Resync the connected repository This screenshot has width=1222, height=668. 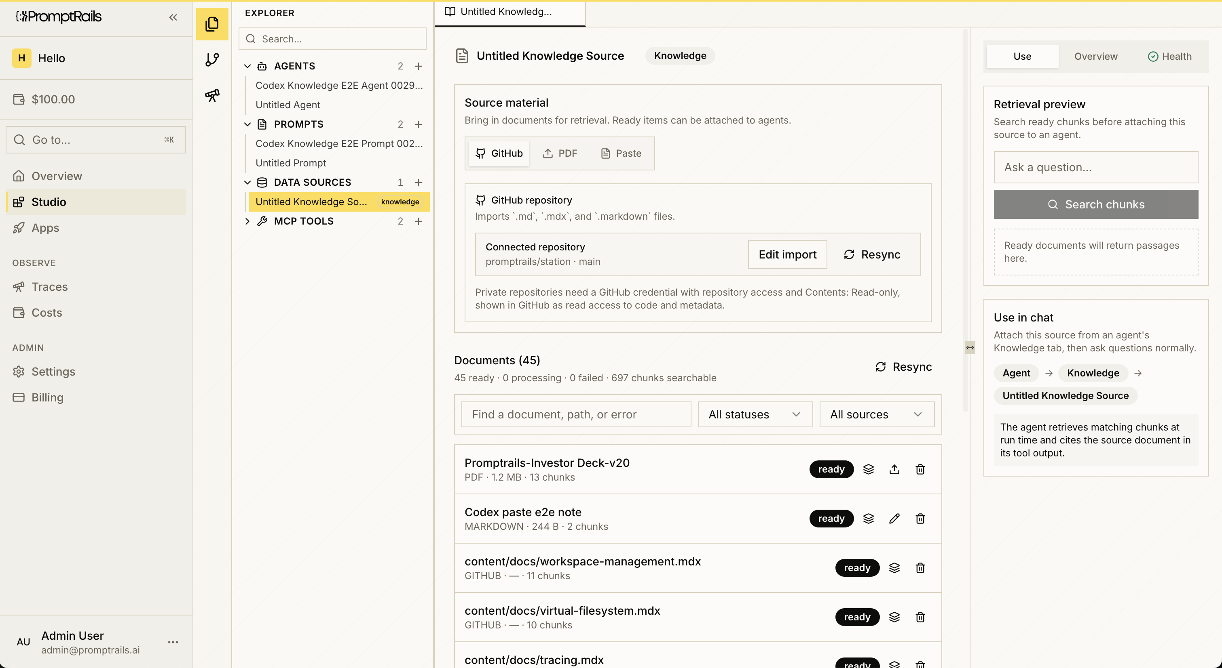tap(872, 255)
